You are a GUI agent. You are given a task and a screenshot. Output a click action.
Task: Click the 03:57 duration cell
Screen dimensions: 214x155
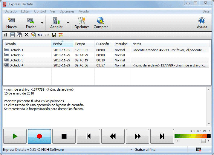pos(101,65)
